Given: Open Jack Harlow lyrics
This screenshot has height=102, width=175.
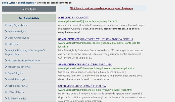Looking at the screenshot, I should pos(17,31).
